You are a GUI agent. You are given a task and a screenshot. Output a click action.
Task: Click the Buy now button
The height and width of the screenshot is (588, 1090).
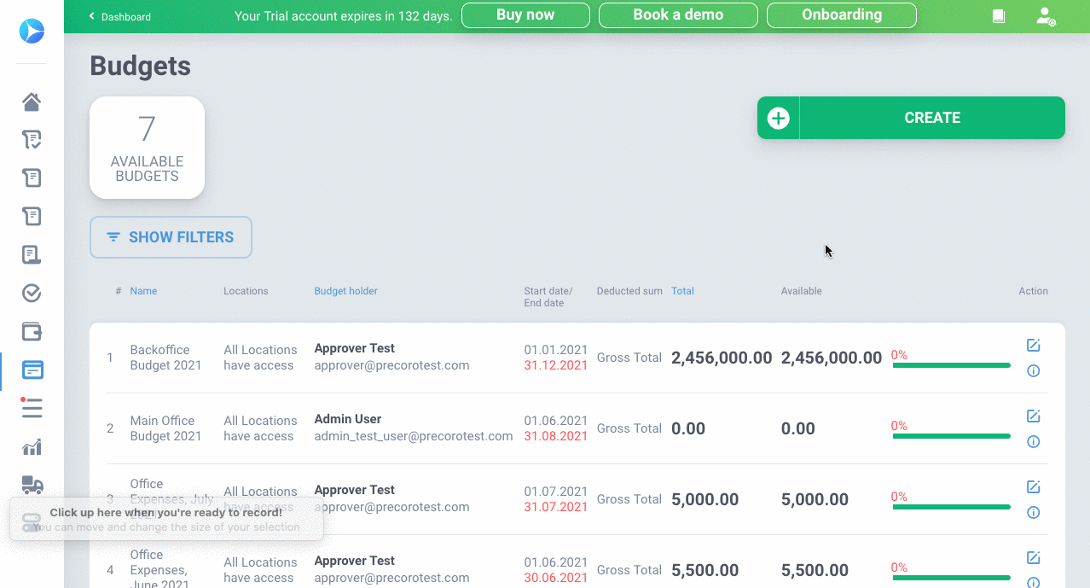[525, 15]
